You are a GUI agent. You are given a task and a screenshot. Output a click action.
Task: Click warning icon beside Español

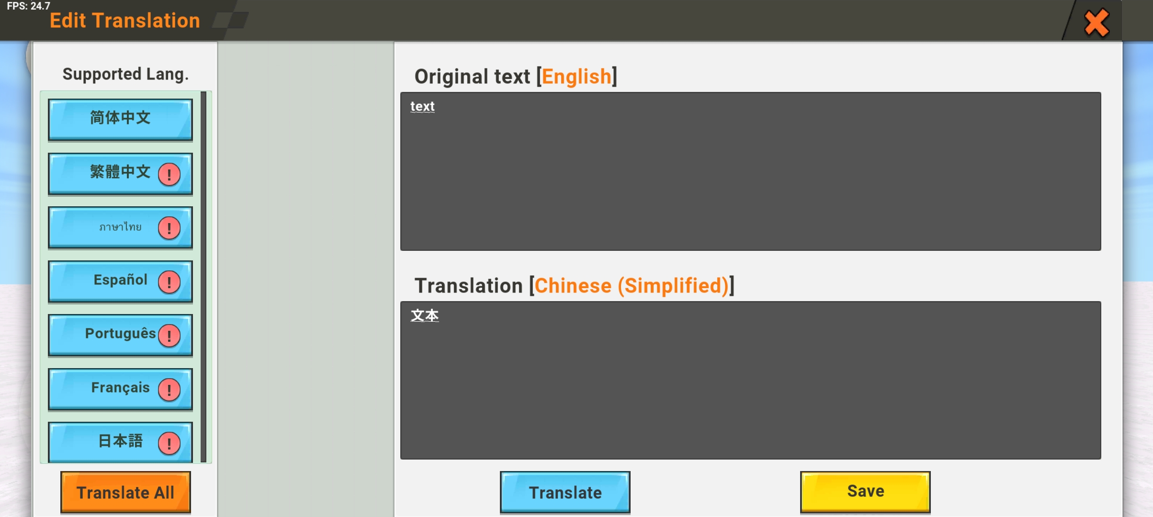pos(169,282)
